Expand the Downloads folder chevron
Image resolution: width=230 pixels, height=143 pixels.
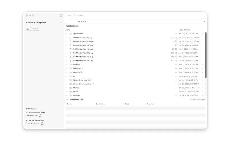click(x=202, y=72)
